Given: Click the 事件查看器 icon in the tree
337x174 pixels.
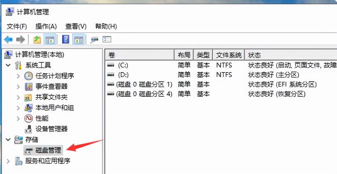Looking at the screenshot, I should point(29,86).
